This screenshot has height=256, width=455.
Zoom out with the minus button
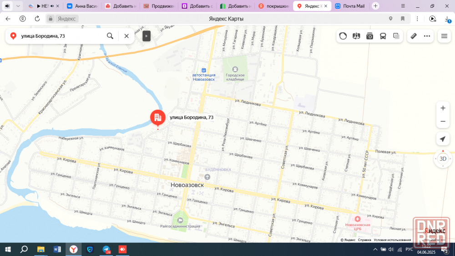(x=443, y=122)
